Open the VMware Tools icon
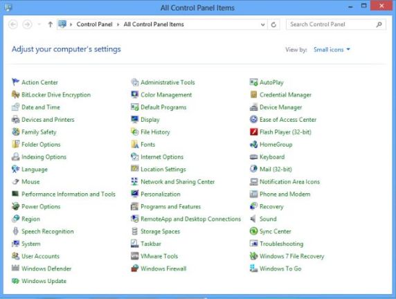The height and width of the screenshot is (299, 396). tap(134, 256)
